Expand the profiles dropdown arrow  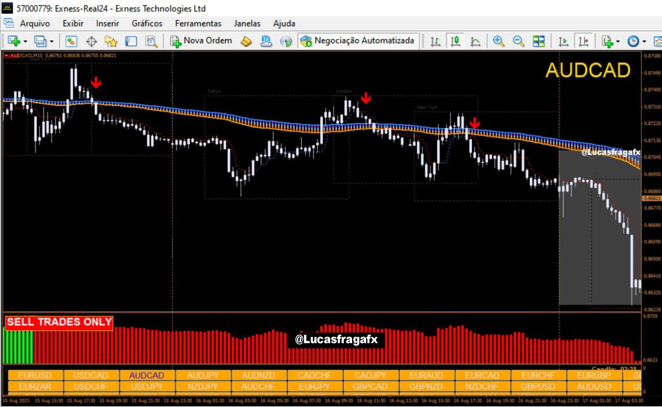52,41
